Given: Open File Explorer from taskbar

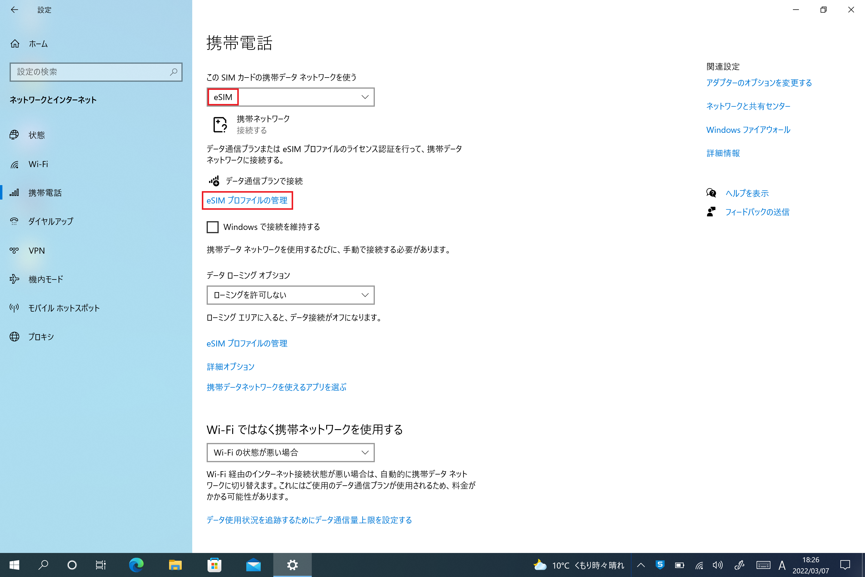Looking at the screenshot, I should click(175, 565).
